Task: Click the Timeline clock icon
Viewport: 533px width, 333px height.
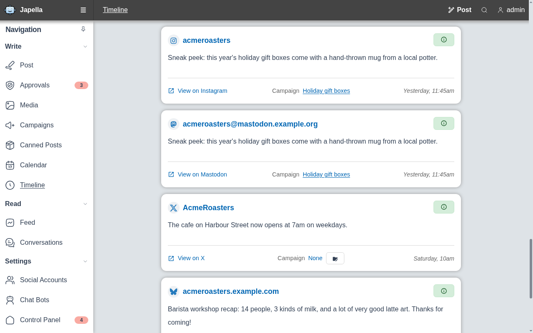Action: 10,185
